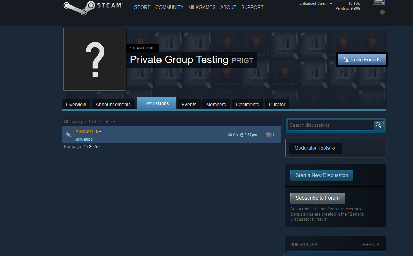Click the Private Group Testing title
This screenshot has width=413, height=256.
tap(179, 60)
